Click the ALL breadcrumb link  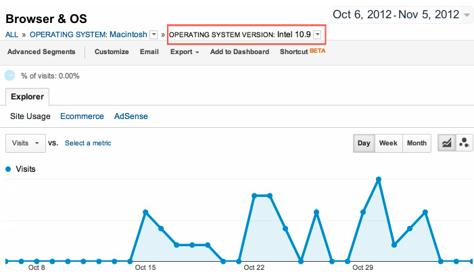pos(11,34)
